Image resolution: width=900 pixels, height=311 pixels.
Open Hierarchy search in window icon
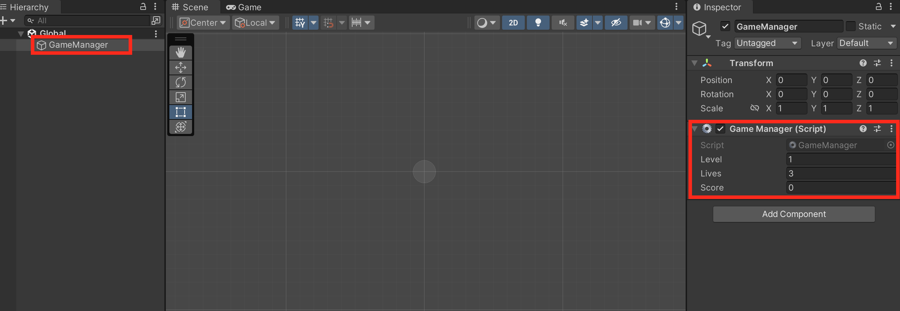click(156, 20)
